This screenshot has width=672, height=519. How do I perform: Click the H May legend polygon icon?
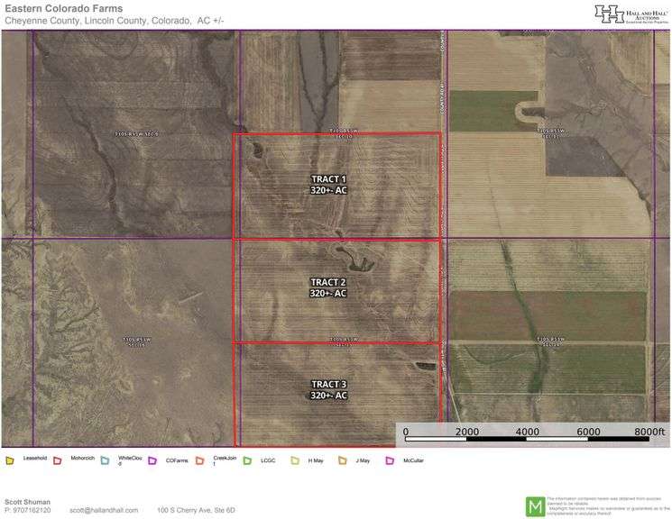click(x=295, y=460)
